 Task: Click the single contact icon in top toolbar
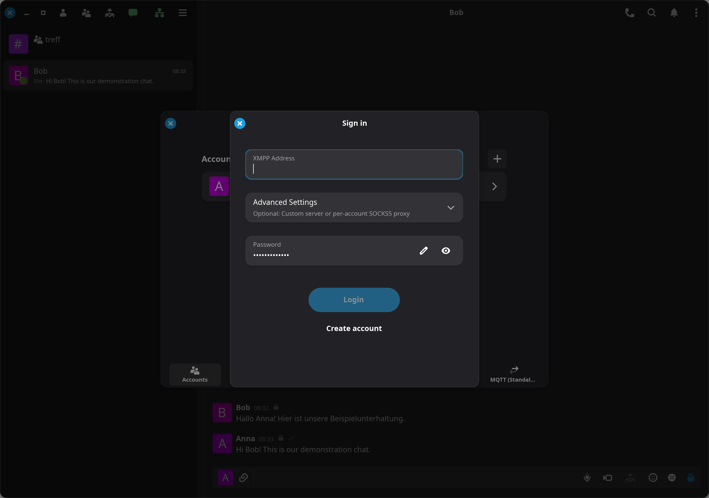point(63,13)
